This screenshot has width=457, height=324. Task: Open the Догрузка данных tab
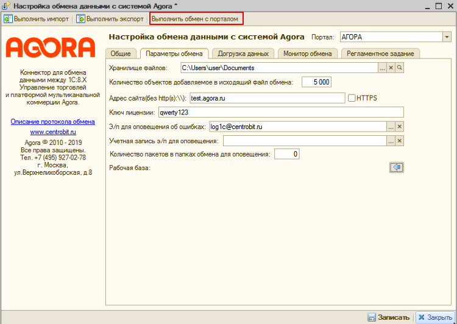coord(242,54)
